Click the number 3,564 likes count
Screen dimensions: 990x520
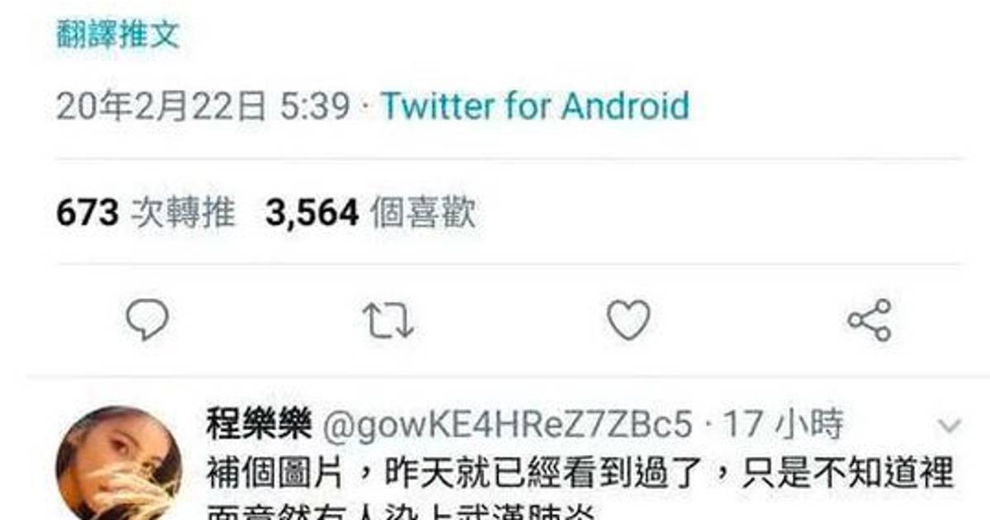tap(313, 214)
